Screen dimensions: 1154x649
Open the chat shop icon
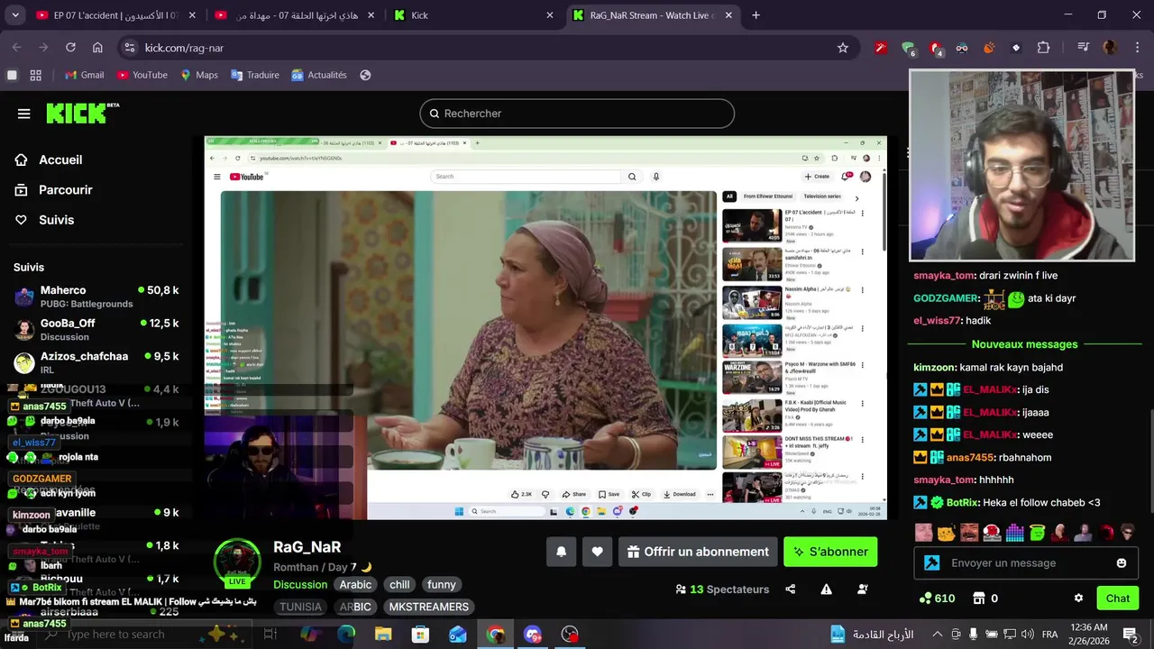(x=979, y=598)
